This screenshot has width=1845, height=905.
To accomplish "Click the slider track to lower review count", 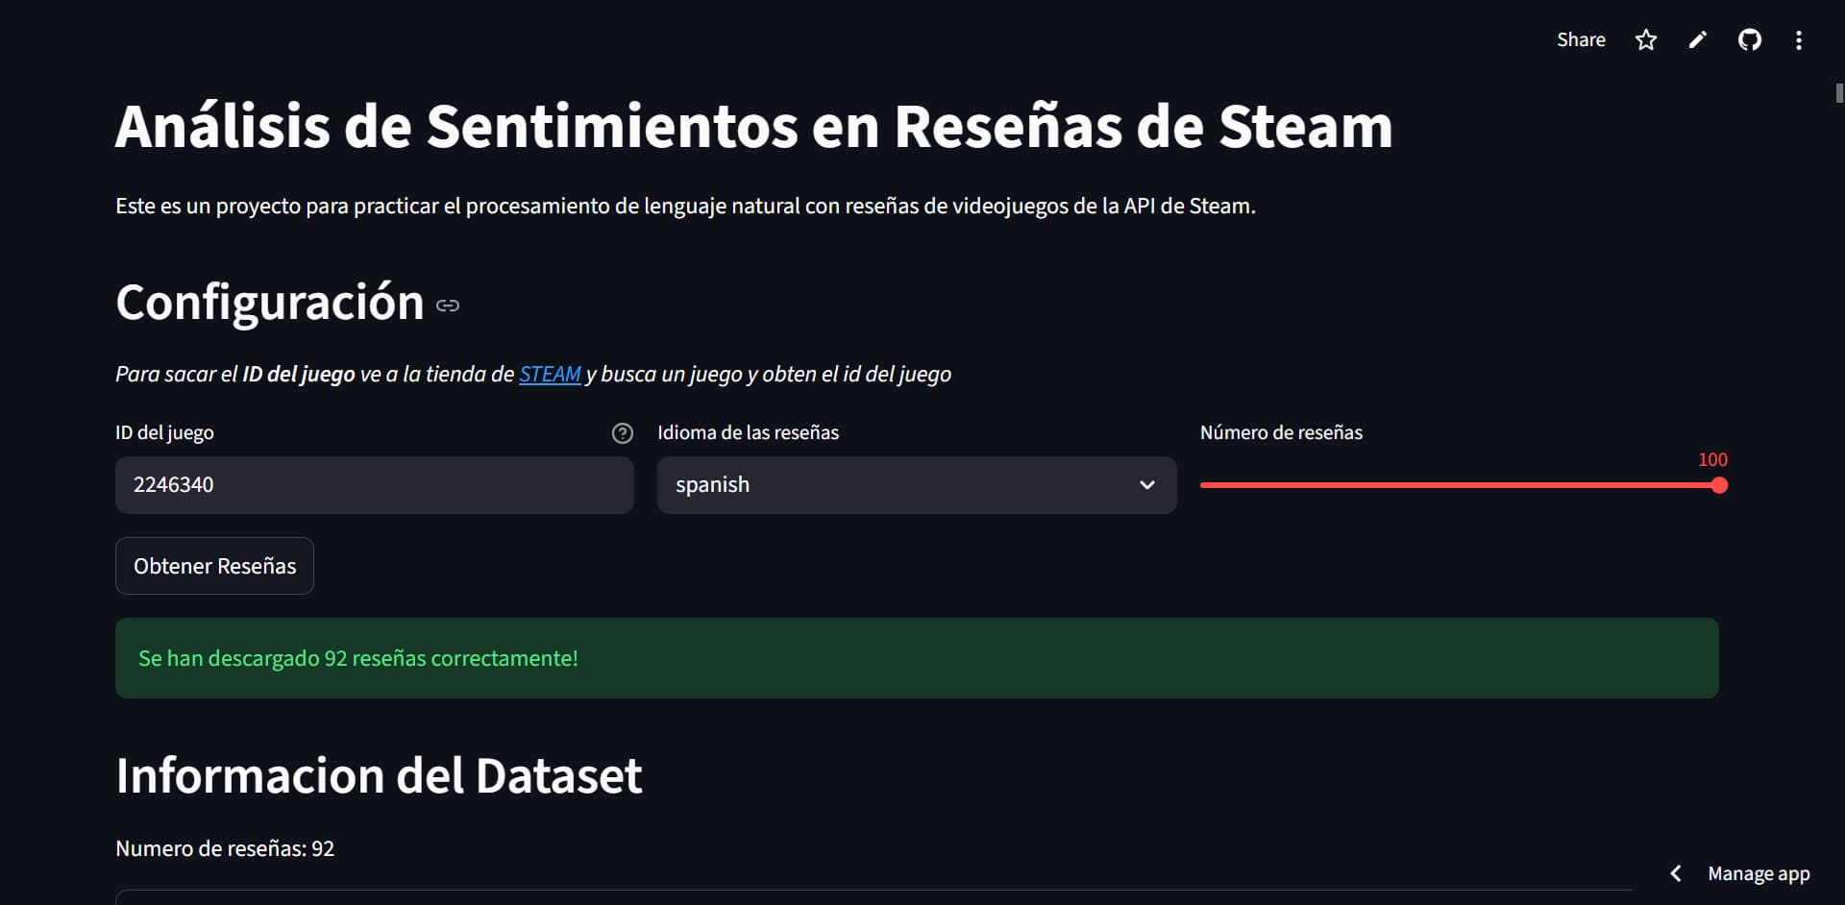I will (x=1393, y=485).
